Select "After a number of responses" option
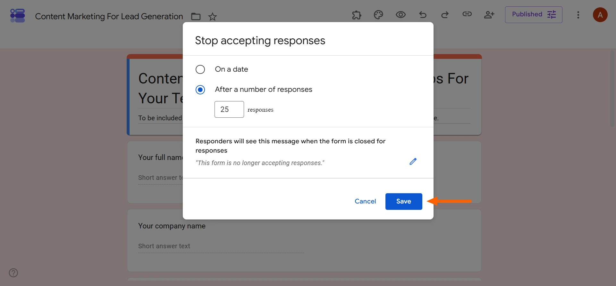The width and height of the screenshot is (616, 286). (x=200, y=90)
